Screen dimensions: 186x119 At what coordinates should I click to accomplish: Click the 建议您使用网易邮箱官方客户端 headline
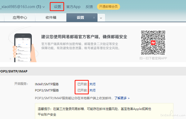84,37
